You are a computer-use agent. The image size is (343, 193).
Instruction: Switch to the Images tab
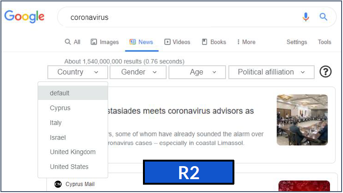(x=105, y=42)
